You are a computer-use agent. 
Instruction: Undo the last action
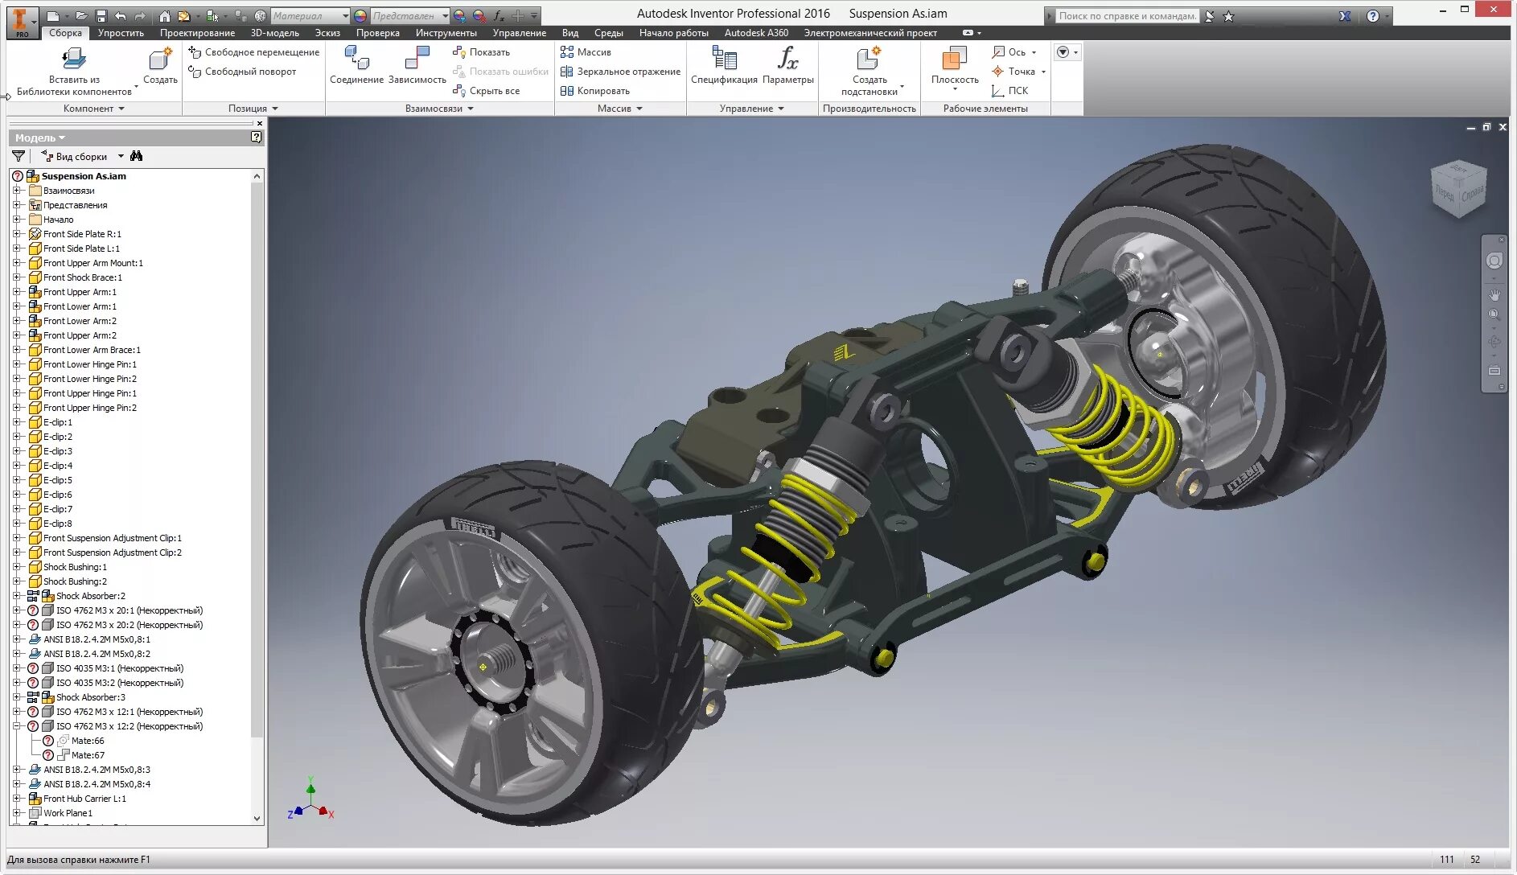(x=121, y=16)
